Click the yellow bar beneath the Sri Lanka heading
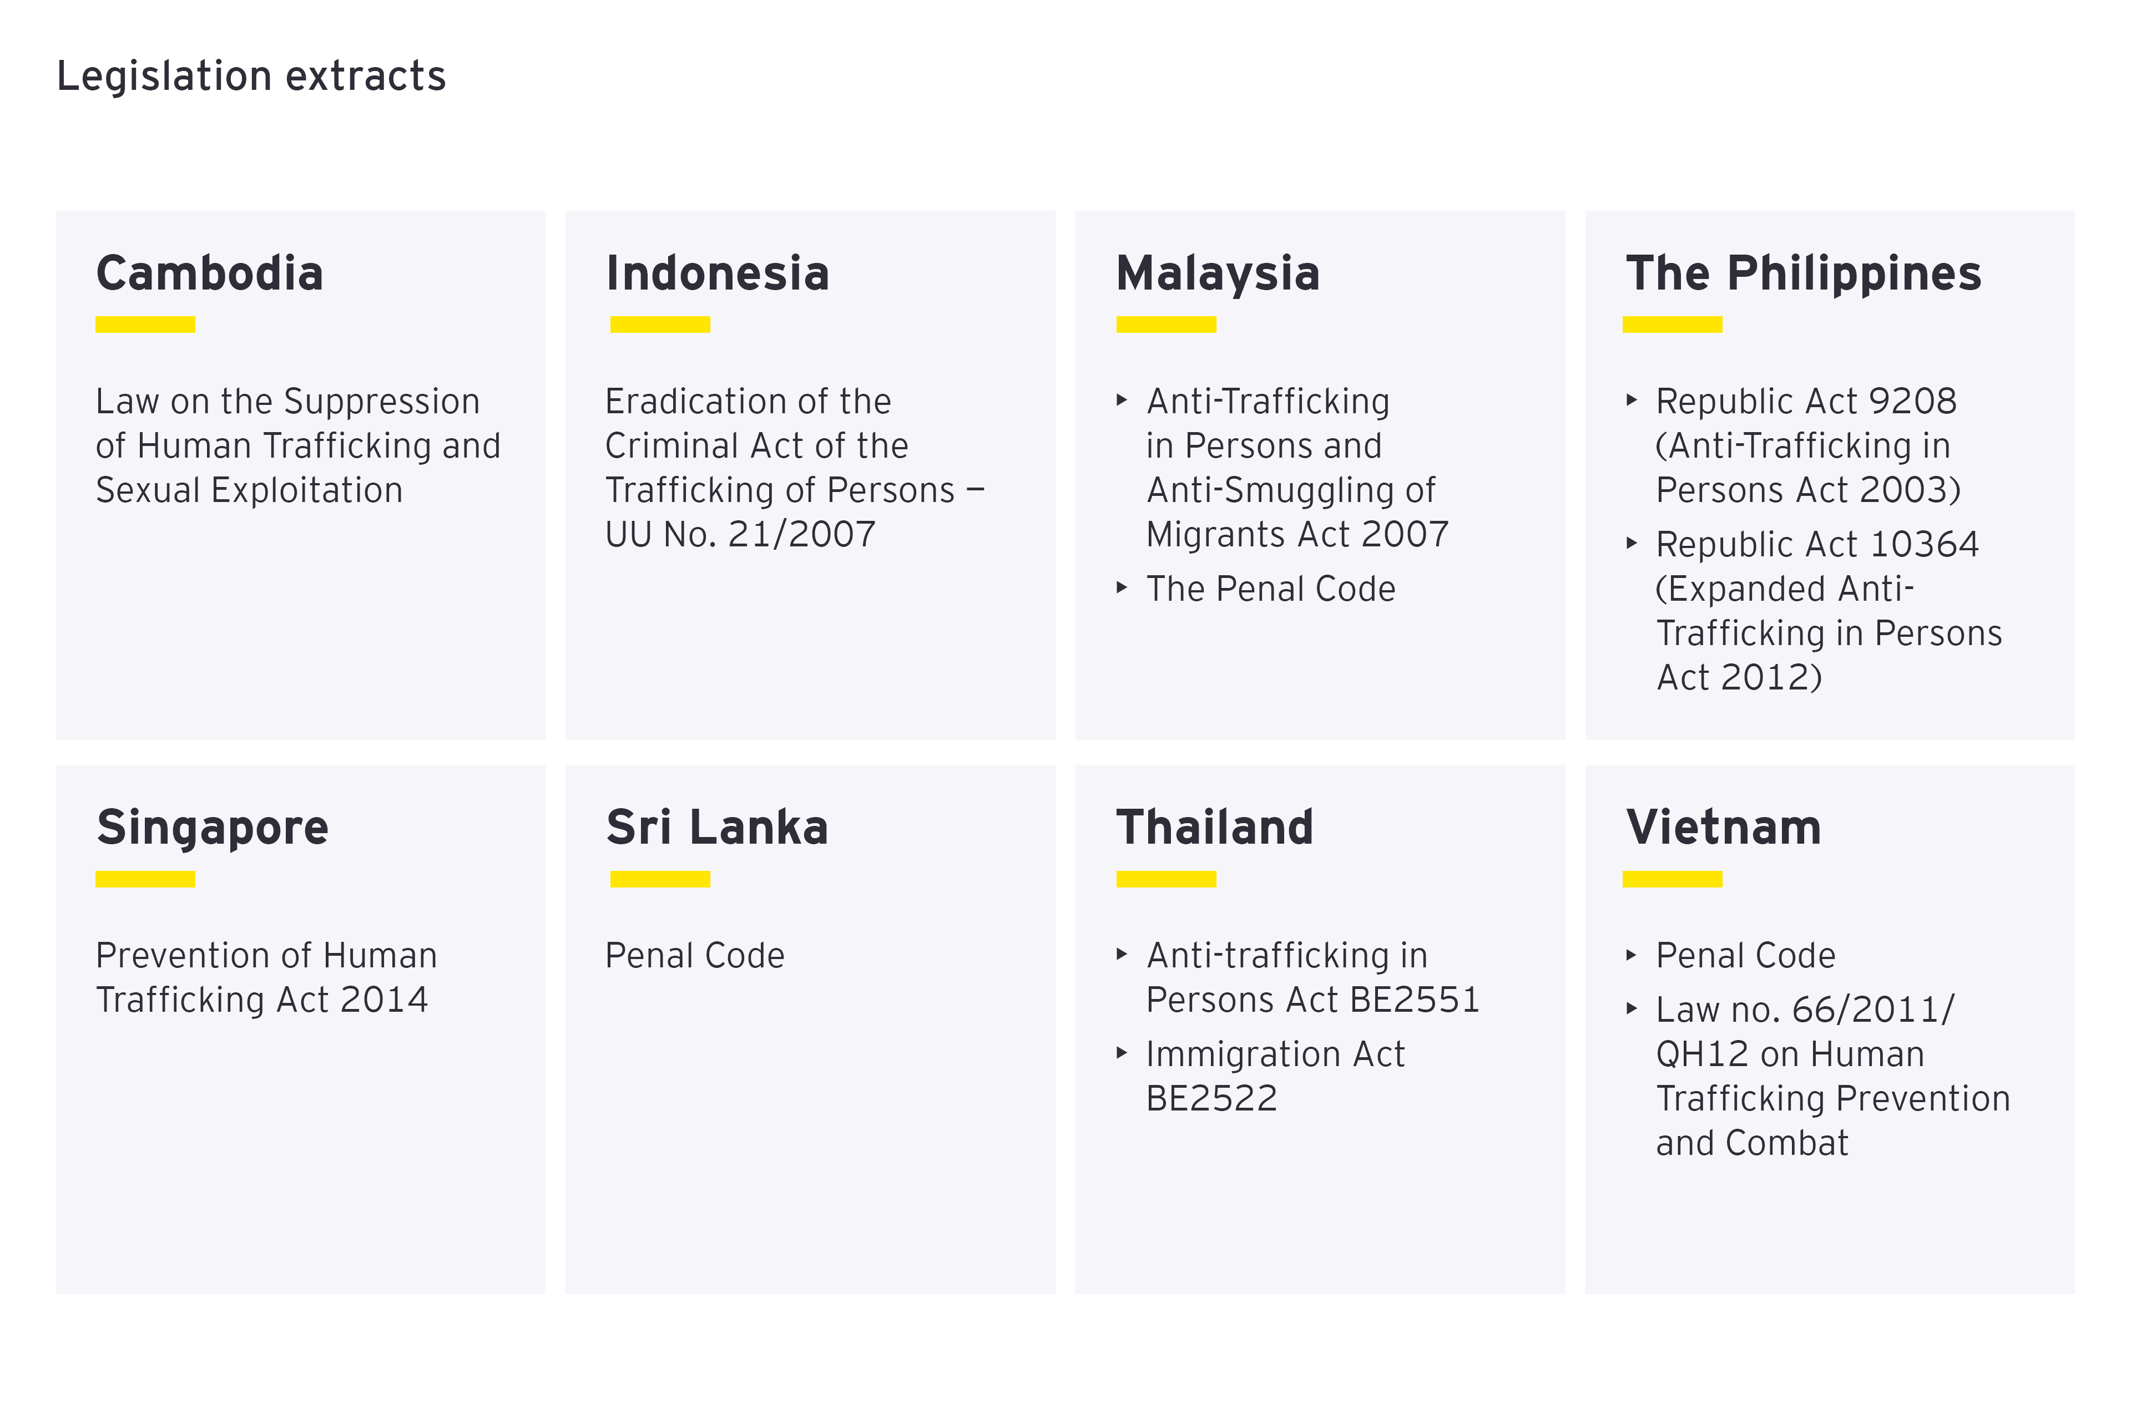The height and width of the screenshot is (1420, 2131). [x=660, y=879]
